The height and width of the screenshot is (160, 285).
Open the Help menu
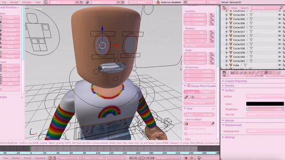[38, 2]
